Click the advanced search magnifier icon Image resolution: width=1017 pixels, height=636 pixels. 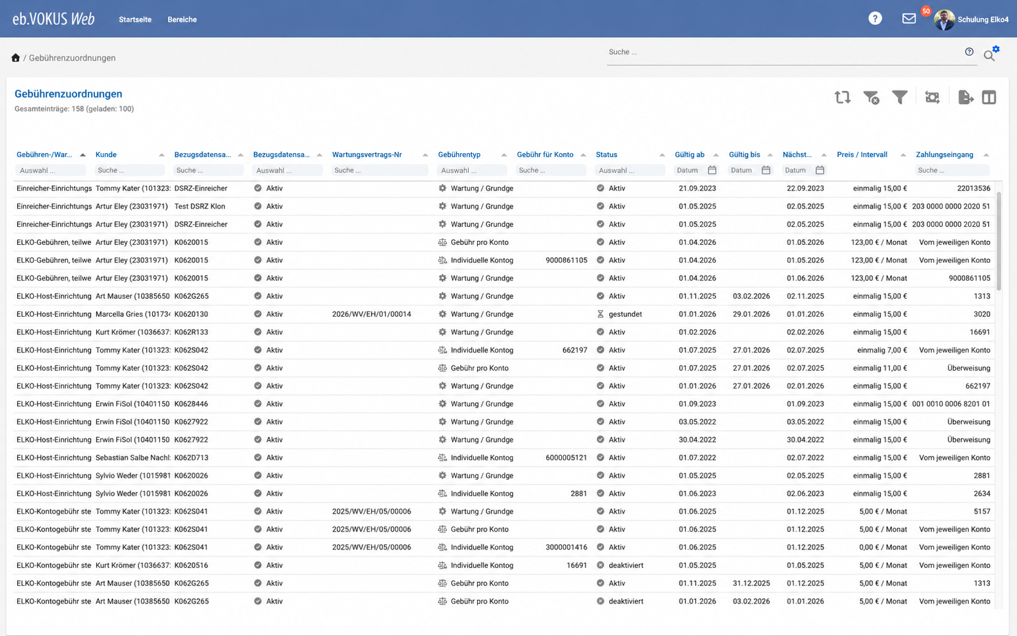[991, 54]
